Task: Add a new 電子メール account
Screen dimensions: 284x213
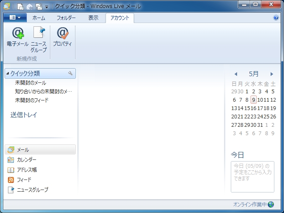Action: tap(18, 36)
